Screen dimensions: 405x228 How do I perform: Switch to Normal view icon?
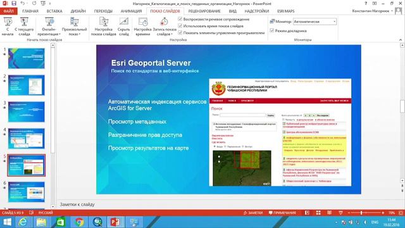[x=307, y=213]
